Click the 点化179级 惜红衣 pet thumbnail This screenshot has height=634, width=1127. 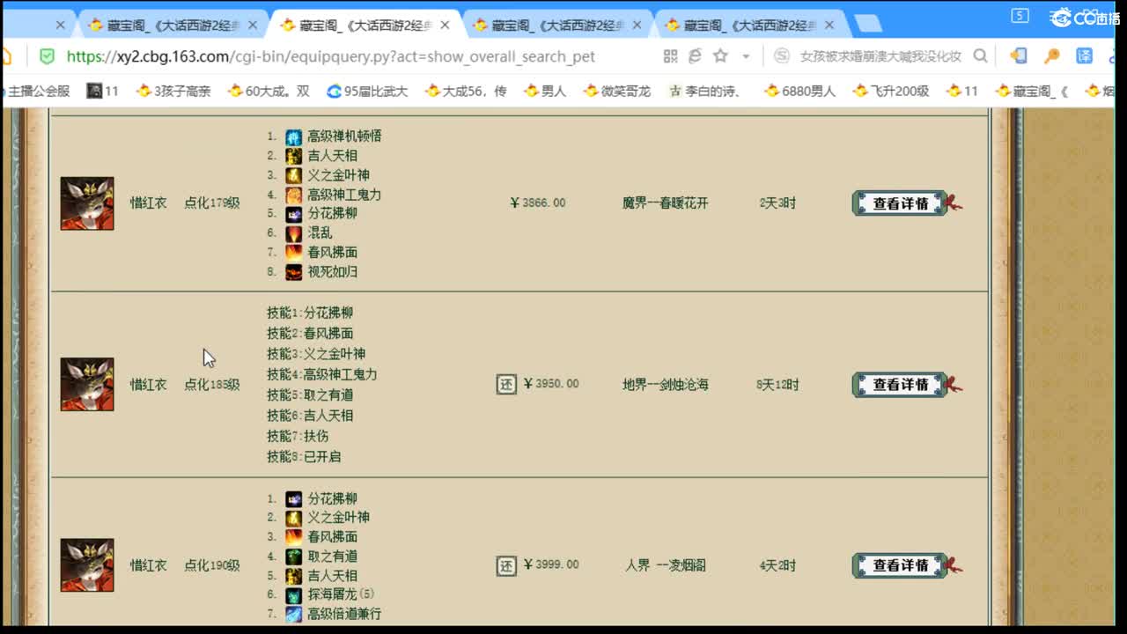[87, 203]
